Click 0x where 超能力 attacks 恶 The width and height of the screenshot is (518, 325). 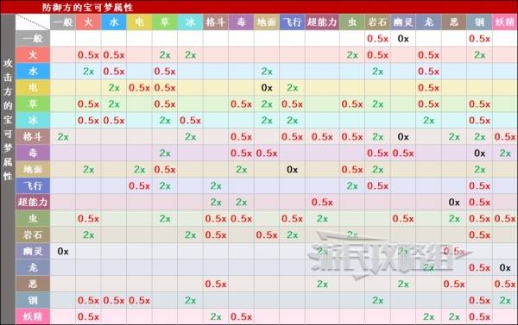pos(454,203)
